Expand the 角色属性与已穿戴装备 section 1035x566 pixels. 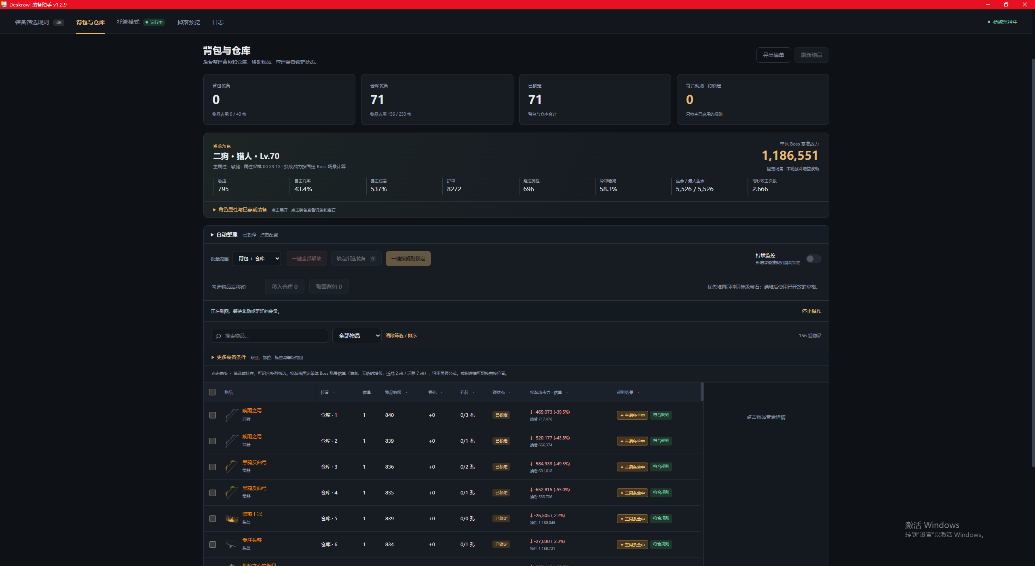[x=240, y=210]
